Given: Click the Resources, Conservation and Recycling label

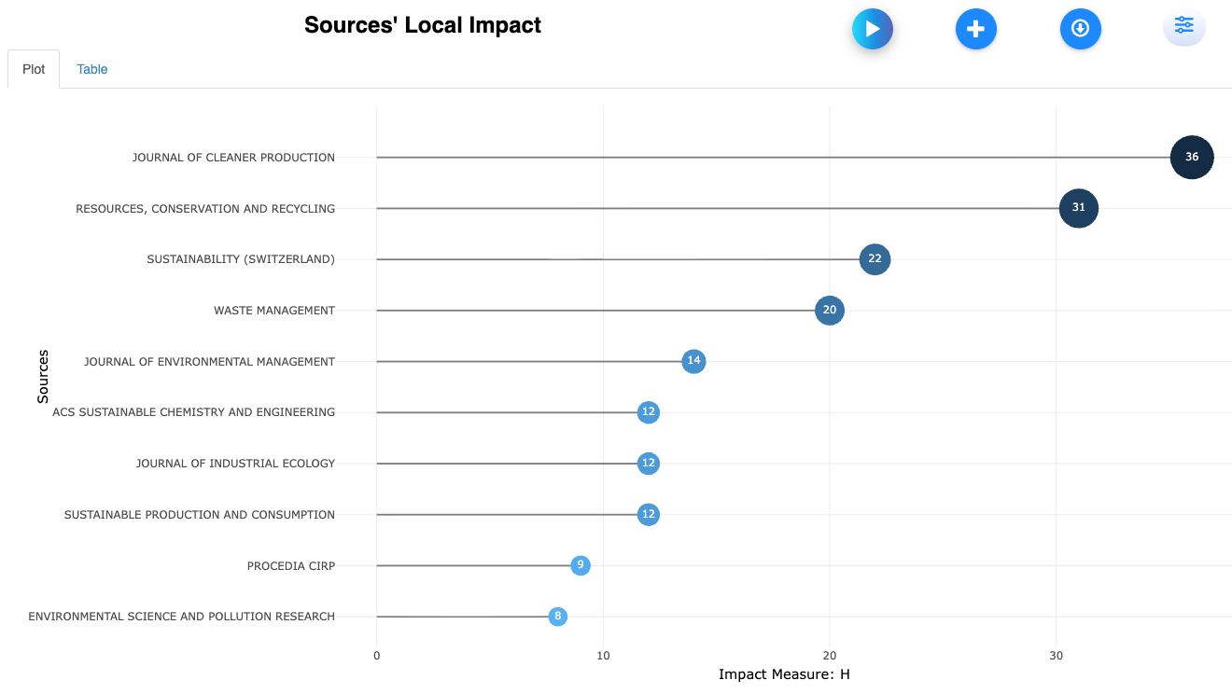Looking at the screenshot, I should pyautogui.click(x=205, y=209).
